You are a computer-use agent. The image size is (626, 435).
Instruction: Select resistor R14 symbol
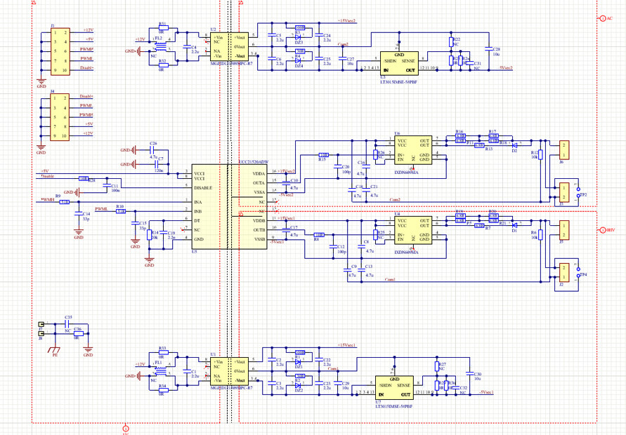pyautogui.click(x=150, y=234)
